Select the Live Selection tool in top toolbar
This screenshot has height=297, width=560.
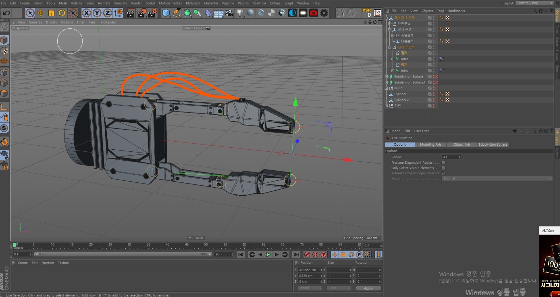click(x=30, y=13)
